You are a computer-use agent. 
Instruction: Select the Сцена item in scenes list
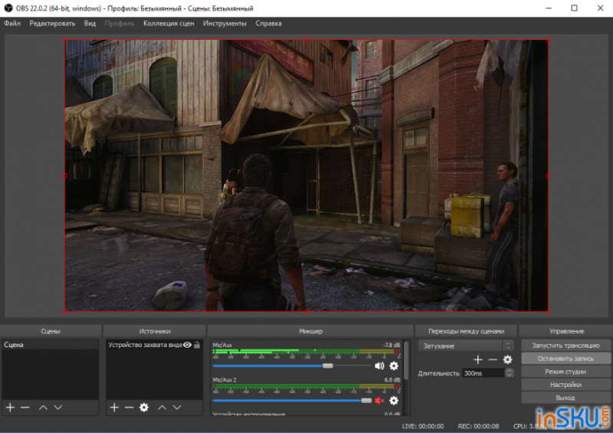tap(50, 345)
